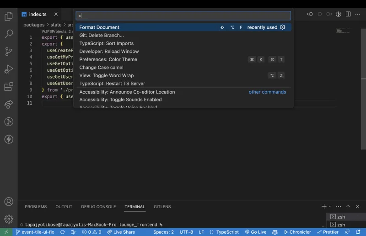This screenshot has width=366, height=236.
Task: Click Prettier status bar item
Action: point(328,232)
